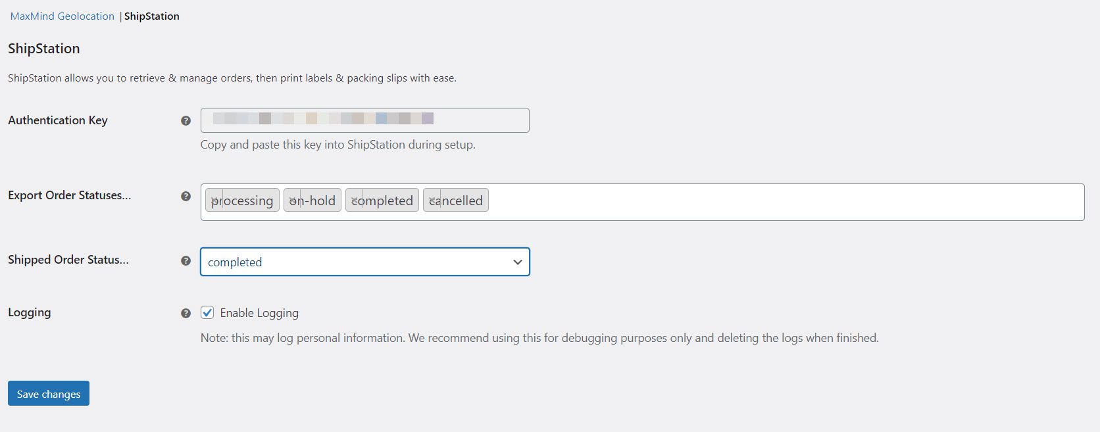
Task: Remove the cancelled status tag
Action: 433,201
